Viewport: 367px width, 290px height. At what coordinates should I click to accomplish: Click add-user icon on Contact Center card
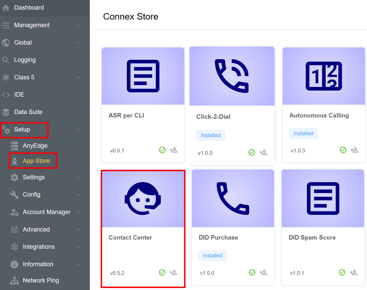click(173, 273)
